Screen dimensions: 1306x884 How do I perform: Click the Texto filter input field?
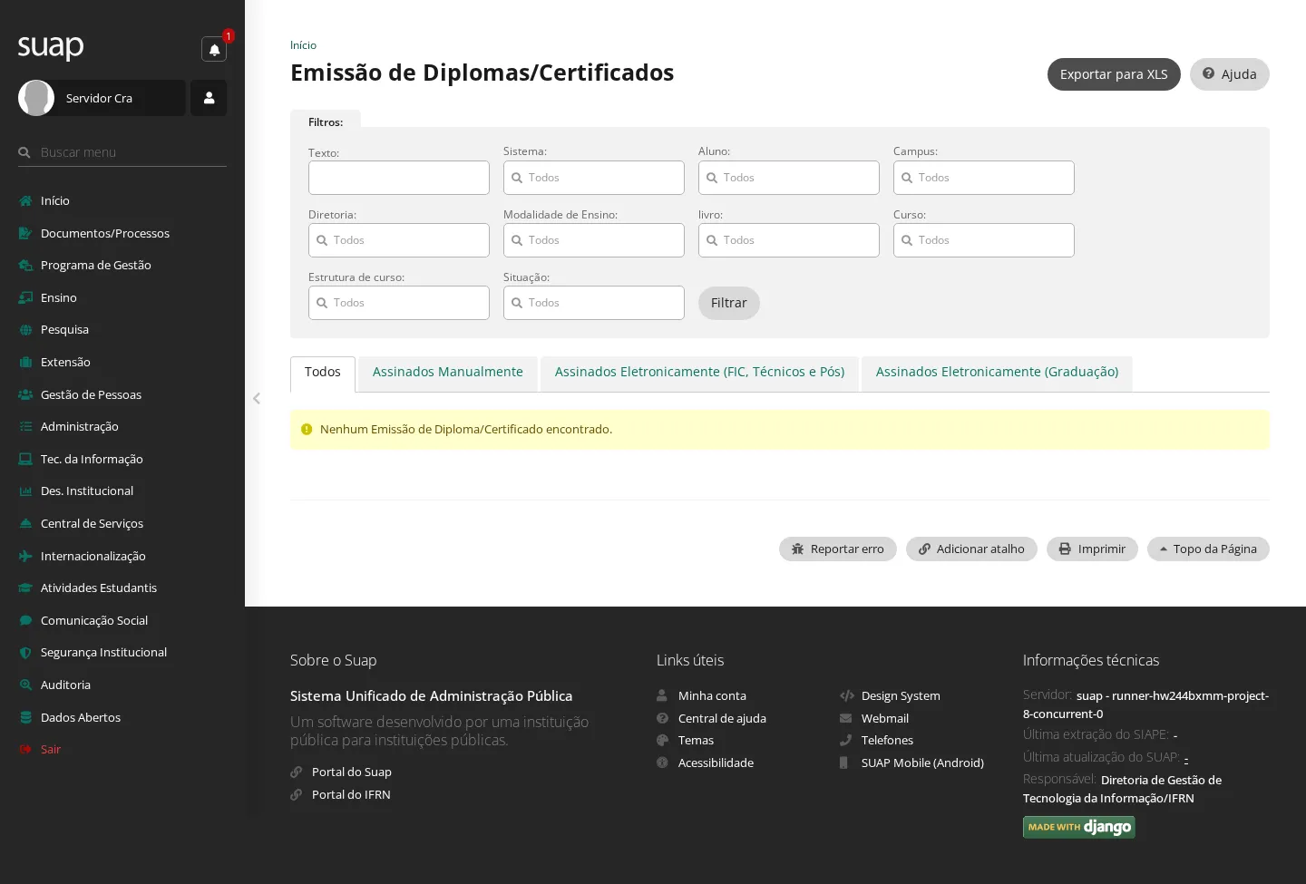(399, 178)
